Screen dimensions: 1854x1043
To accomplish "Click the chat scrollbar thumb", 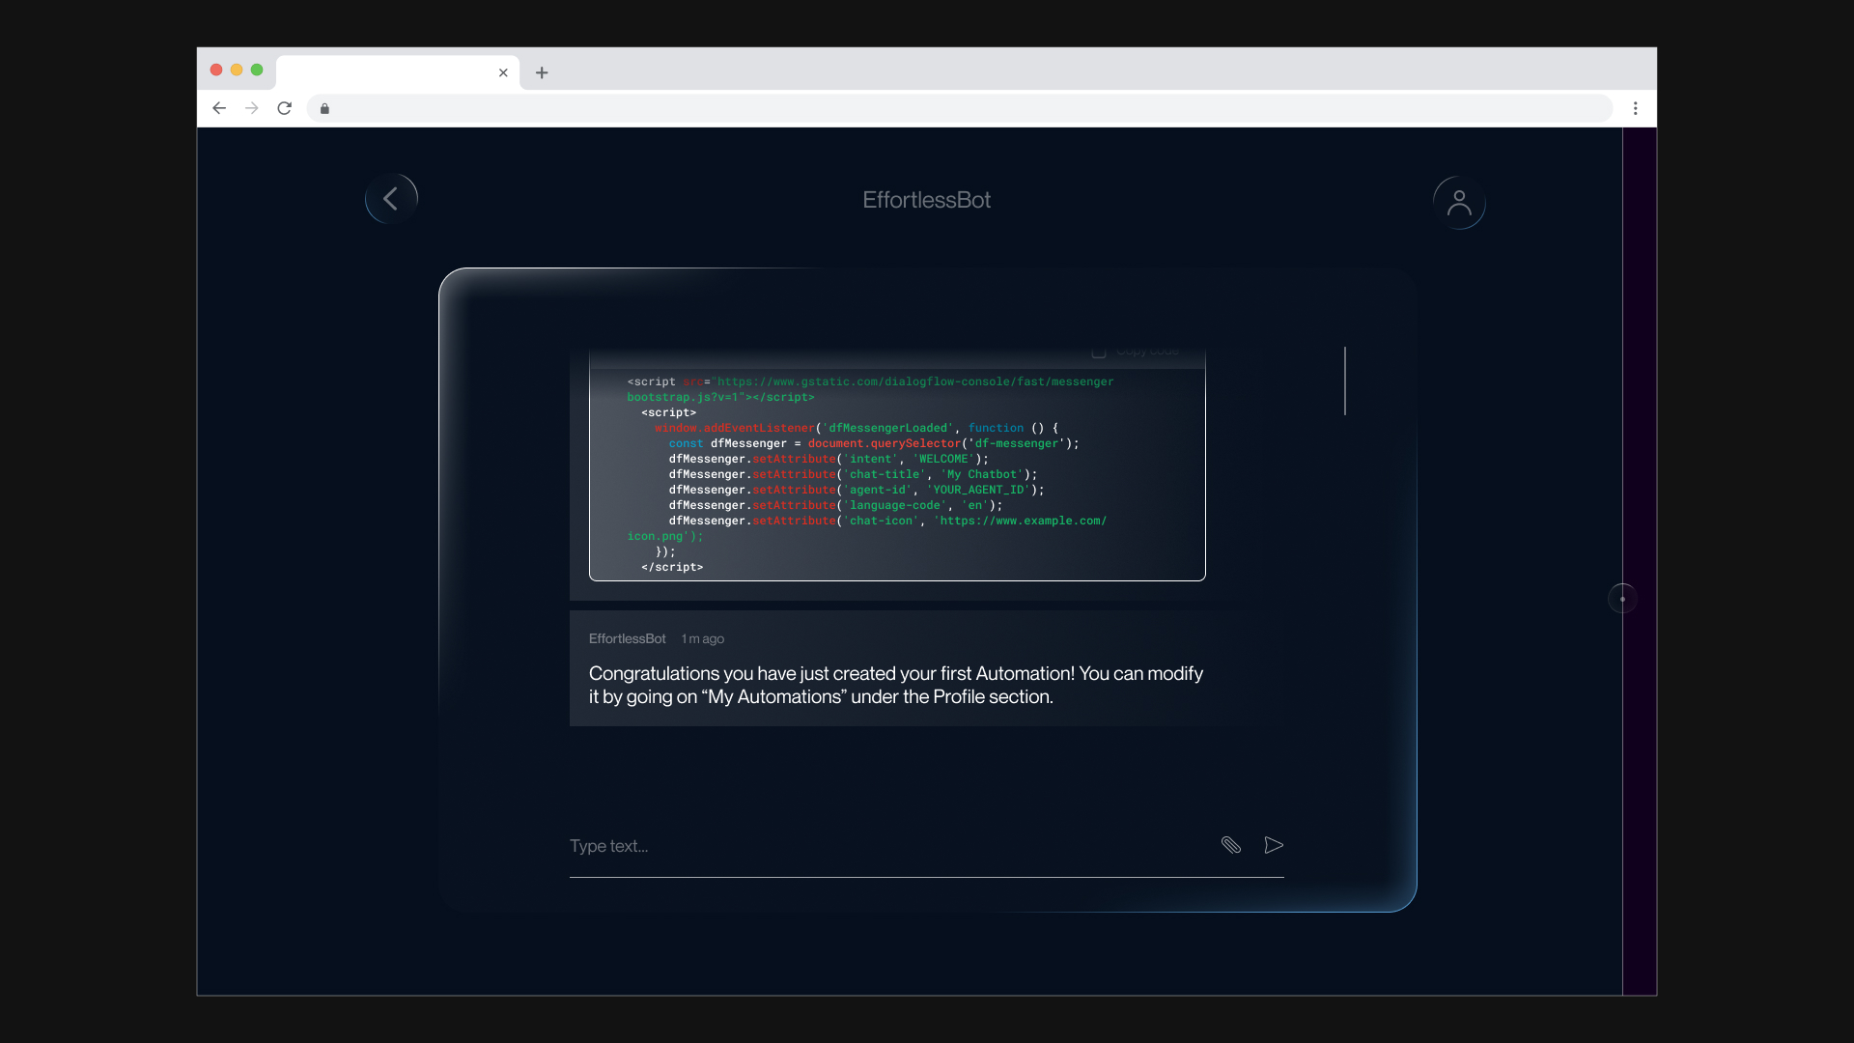I will (x=1344, y=381).
